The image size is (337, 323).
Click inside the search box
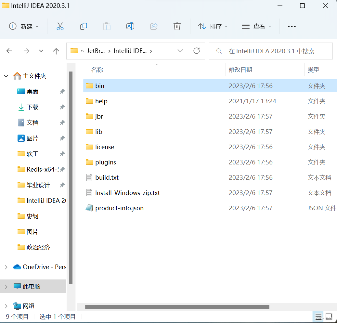coord(271,51)
